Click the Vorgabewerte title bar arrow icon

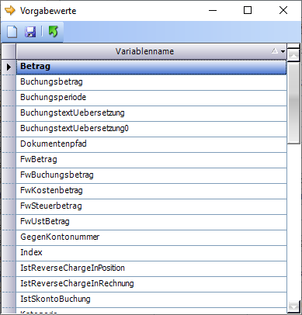tap(10, 11)
